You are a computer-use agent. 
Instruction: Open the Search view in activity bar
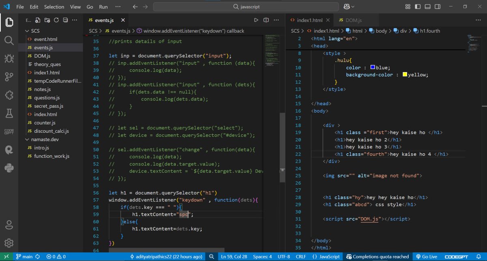9,40
